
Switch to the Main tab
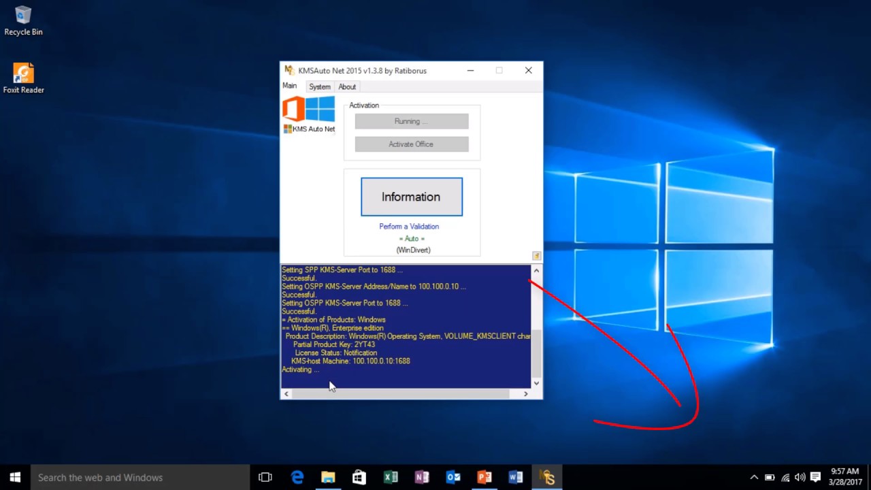290,86
